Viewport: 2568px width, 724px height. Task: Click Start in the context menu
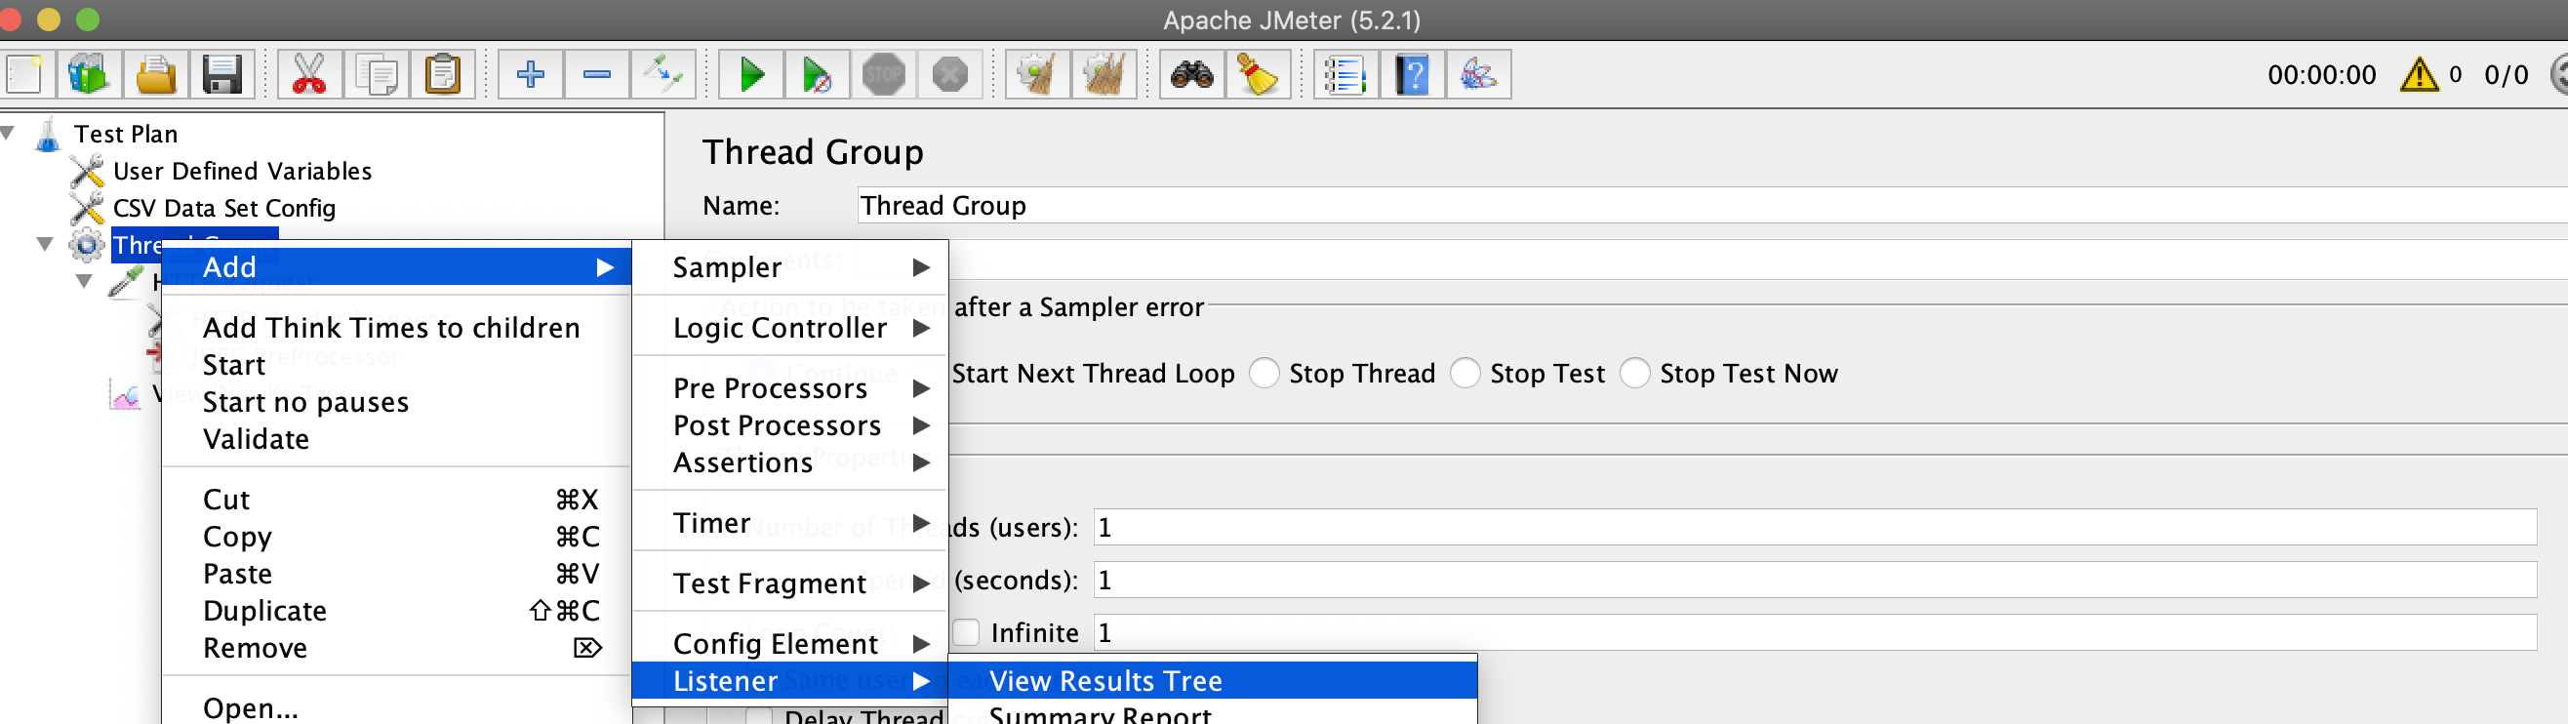(397, 365)
